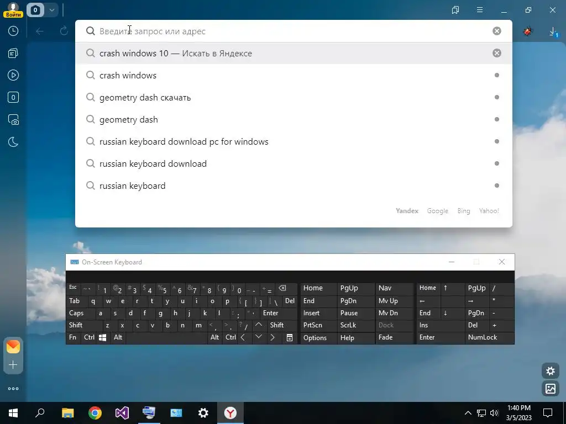Open Google Chrome from taskbar

pyautogui.click(x=95, y=413)
